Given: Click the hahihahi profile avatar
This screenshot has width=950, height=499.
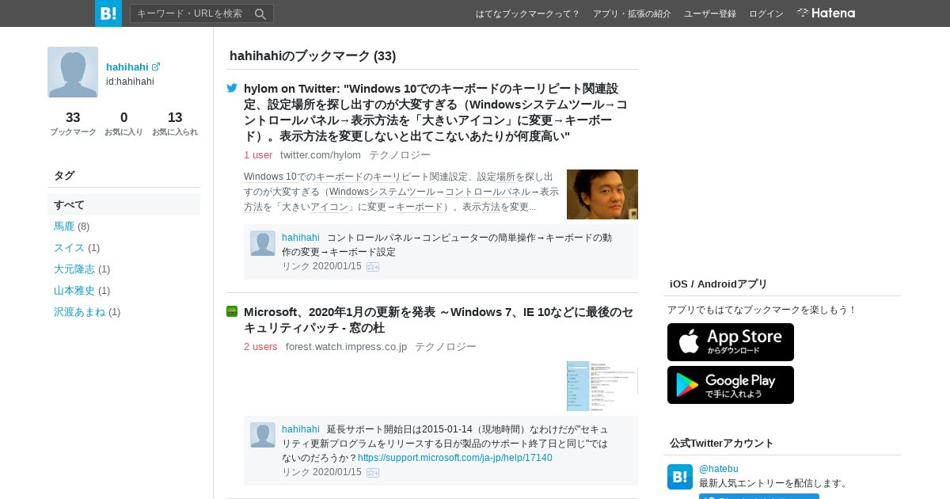Looking at the screenshot, I should click(x=73, y=72).
